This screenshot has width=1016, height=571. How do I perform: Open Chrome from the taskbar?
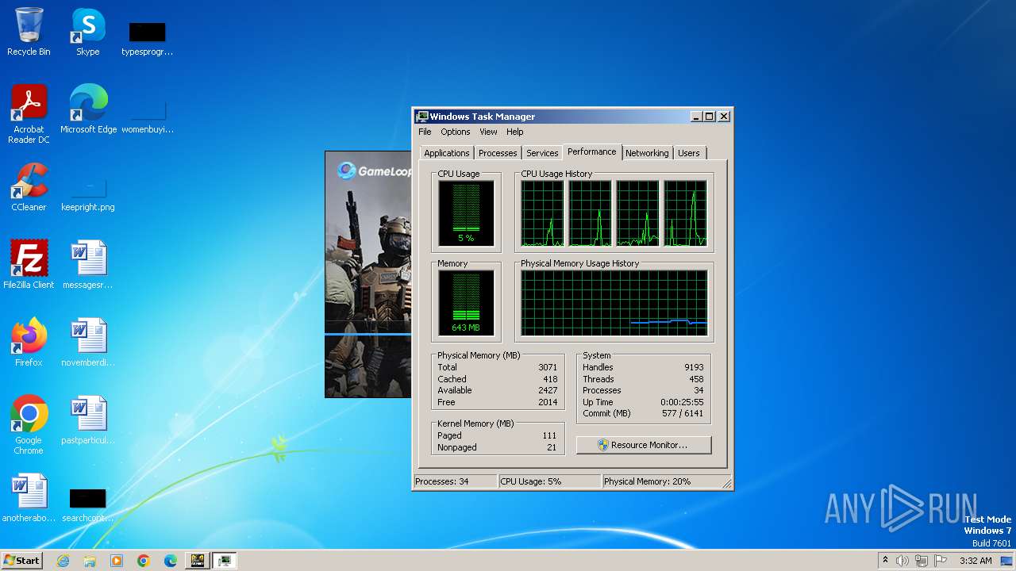tap(144, 561)
